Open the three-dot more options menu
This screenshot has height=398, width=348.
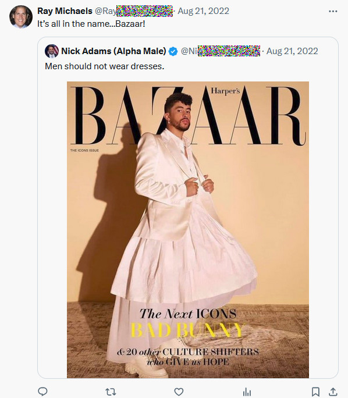point(333,12)
